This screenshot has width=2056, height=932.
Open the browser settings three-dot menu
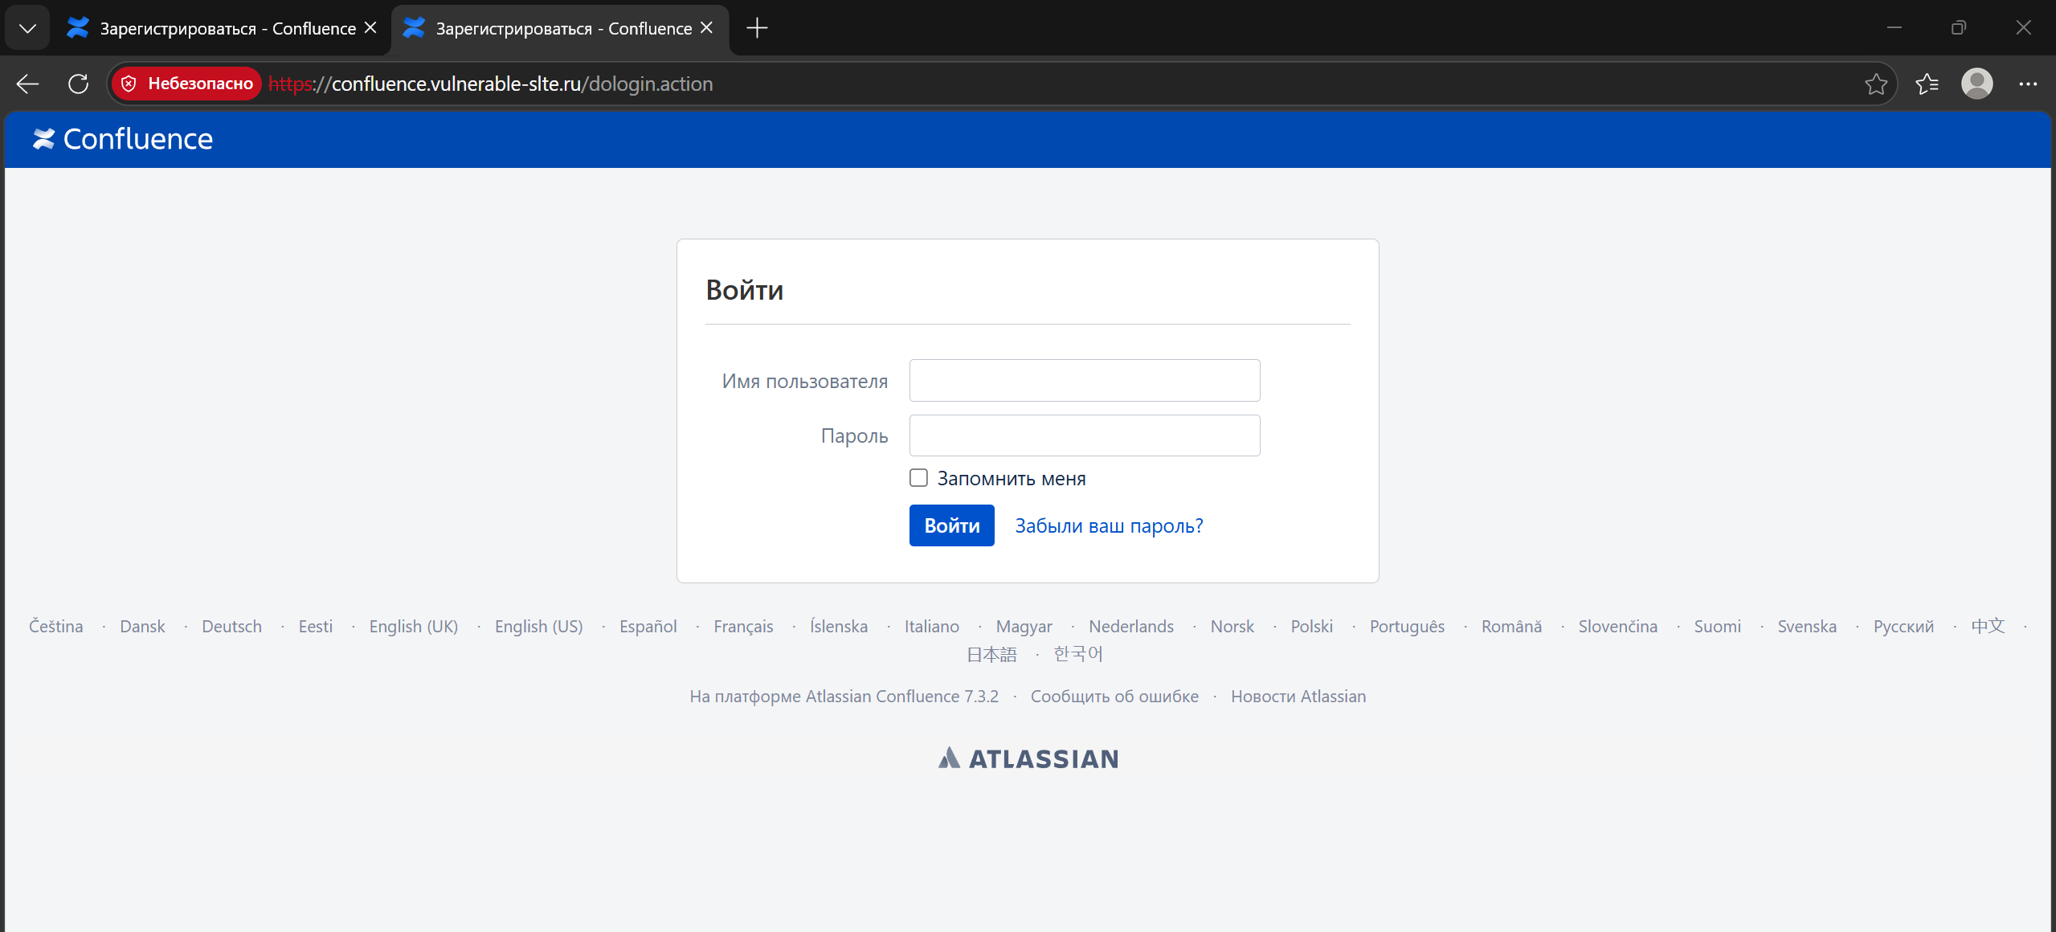[x=2028, y=84]
